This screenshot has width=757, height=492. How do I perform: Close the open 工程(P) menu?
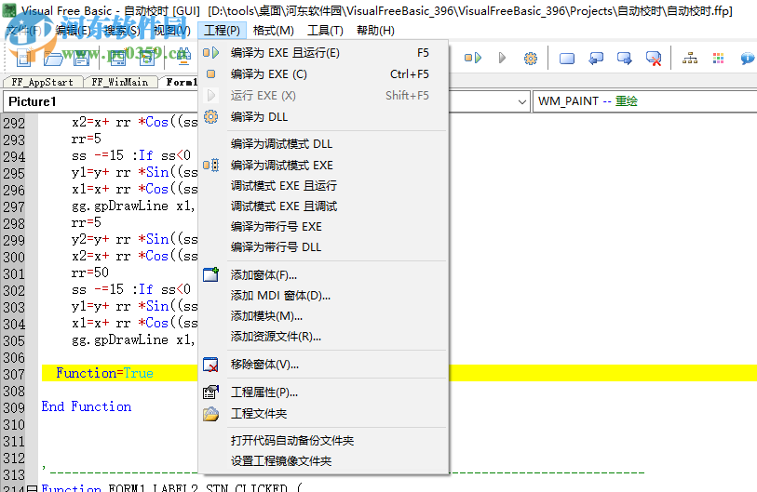coord(223,31)
